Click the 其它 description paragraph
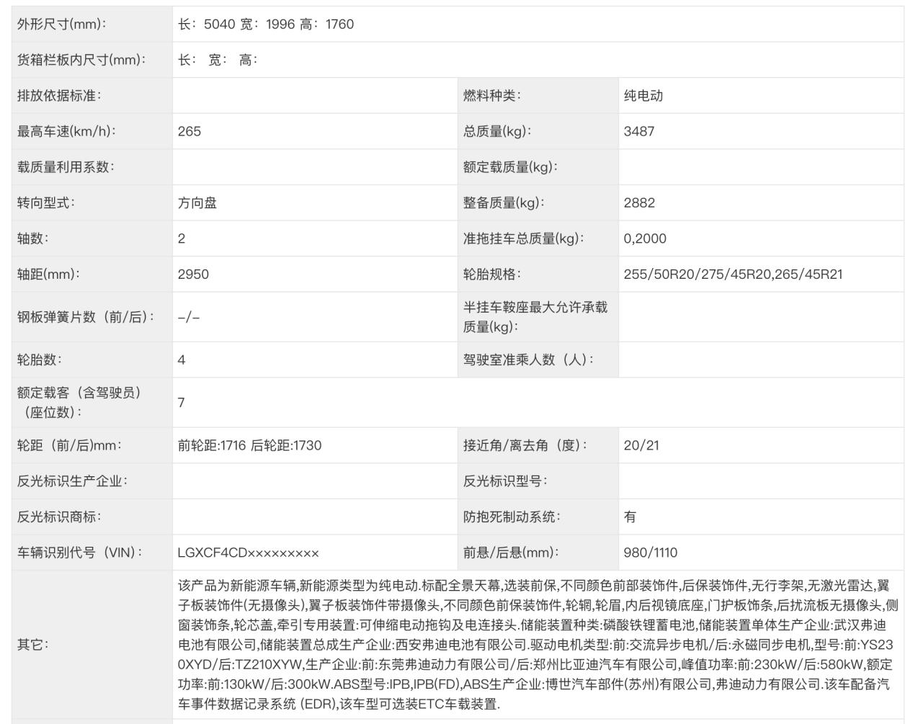 tap(536, 645)
